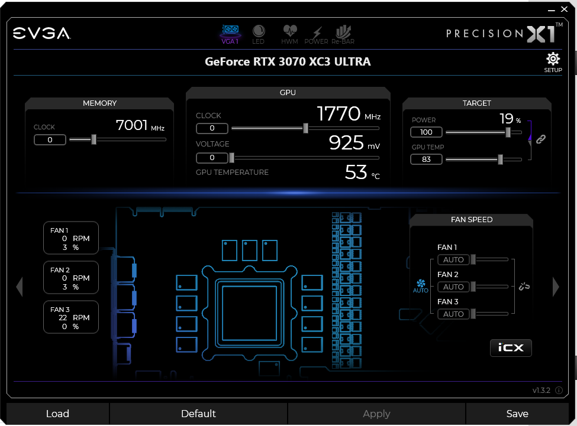Show version info icon next to v1.3.2
577x426 pixels.
pyautogui.click(x=559, y=391)
